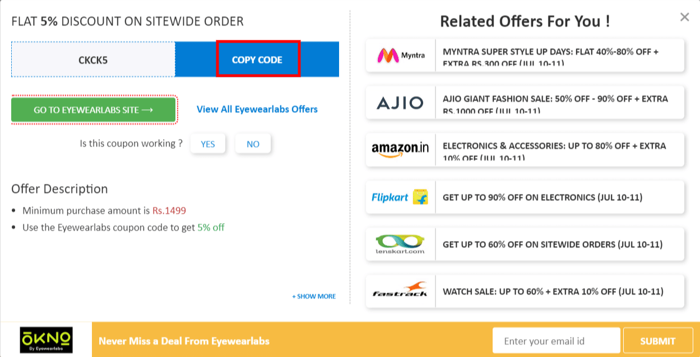The width and height of the screenshot is (700, 357).
Task: Select the lenskart.com logo
Action: [400, 244]
